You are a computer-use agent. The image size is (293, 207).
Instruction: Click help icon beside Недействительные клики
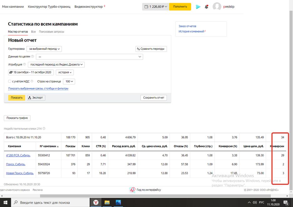(x=44, y=129)
